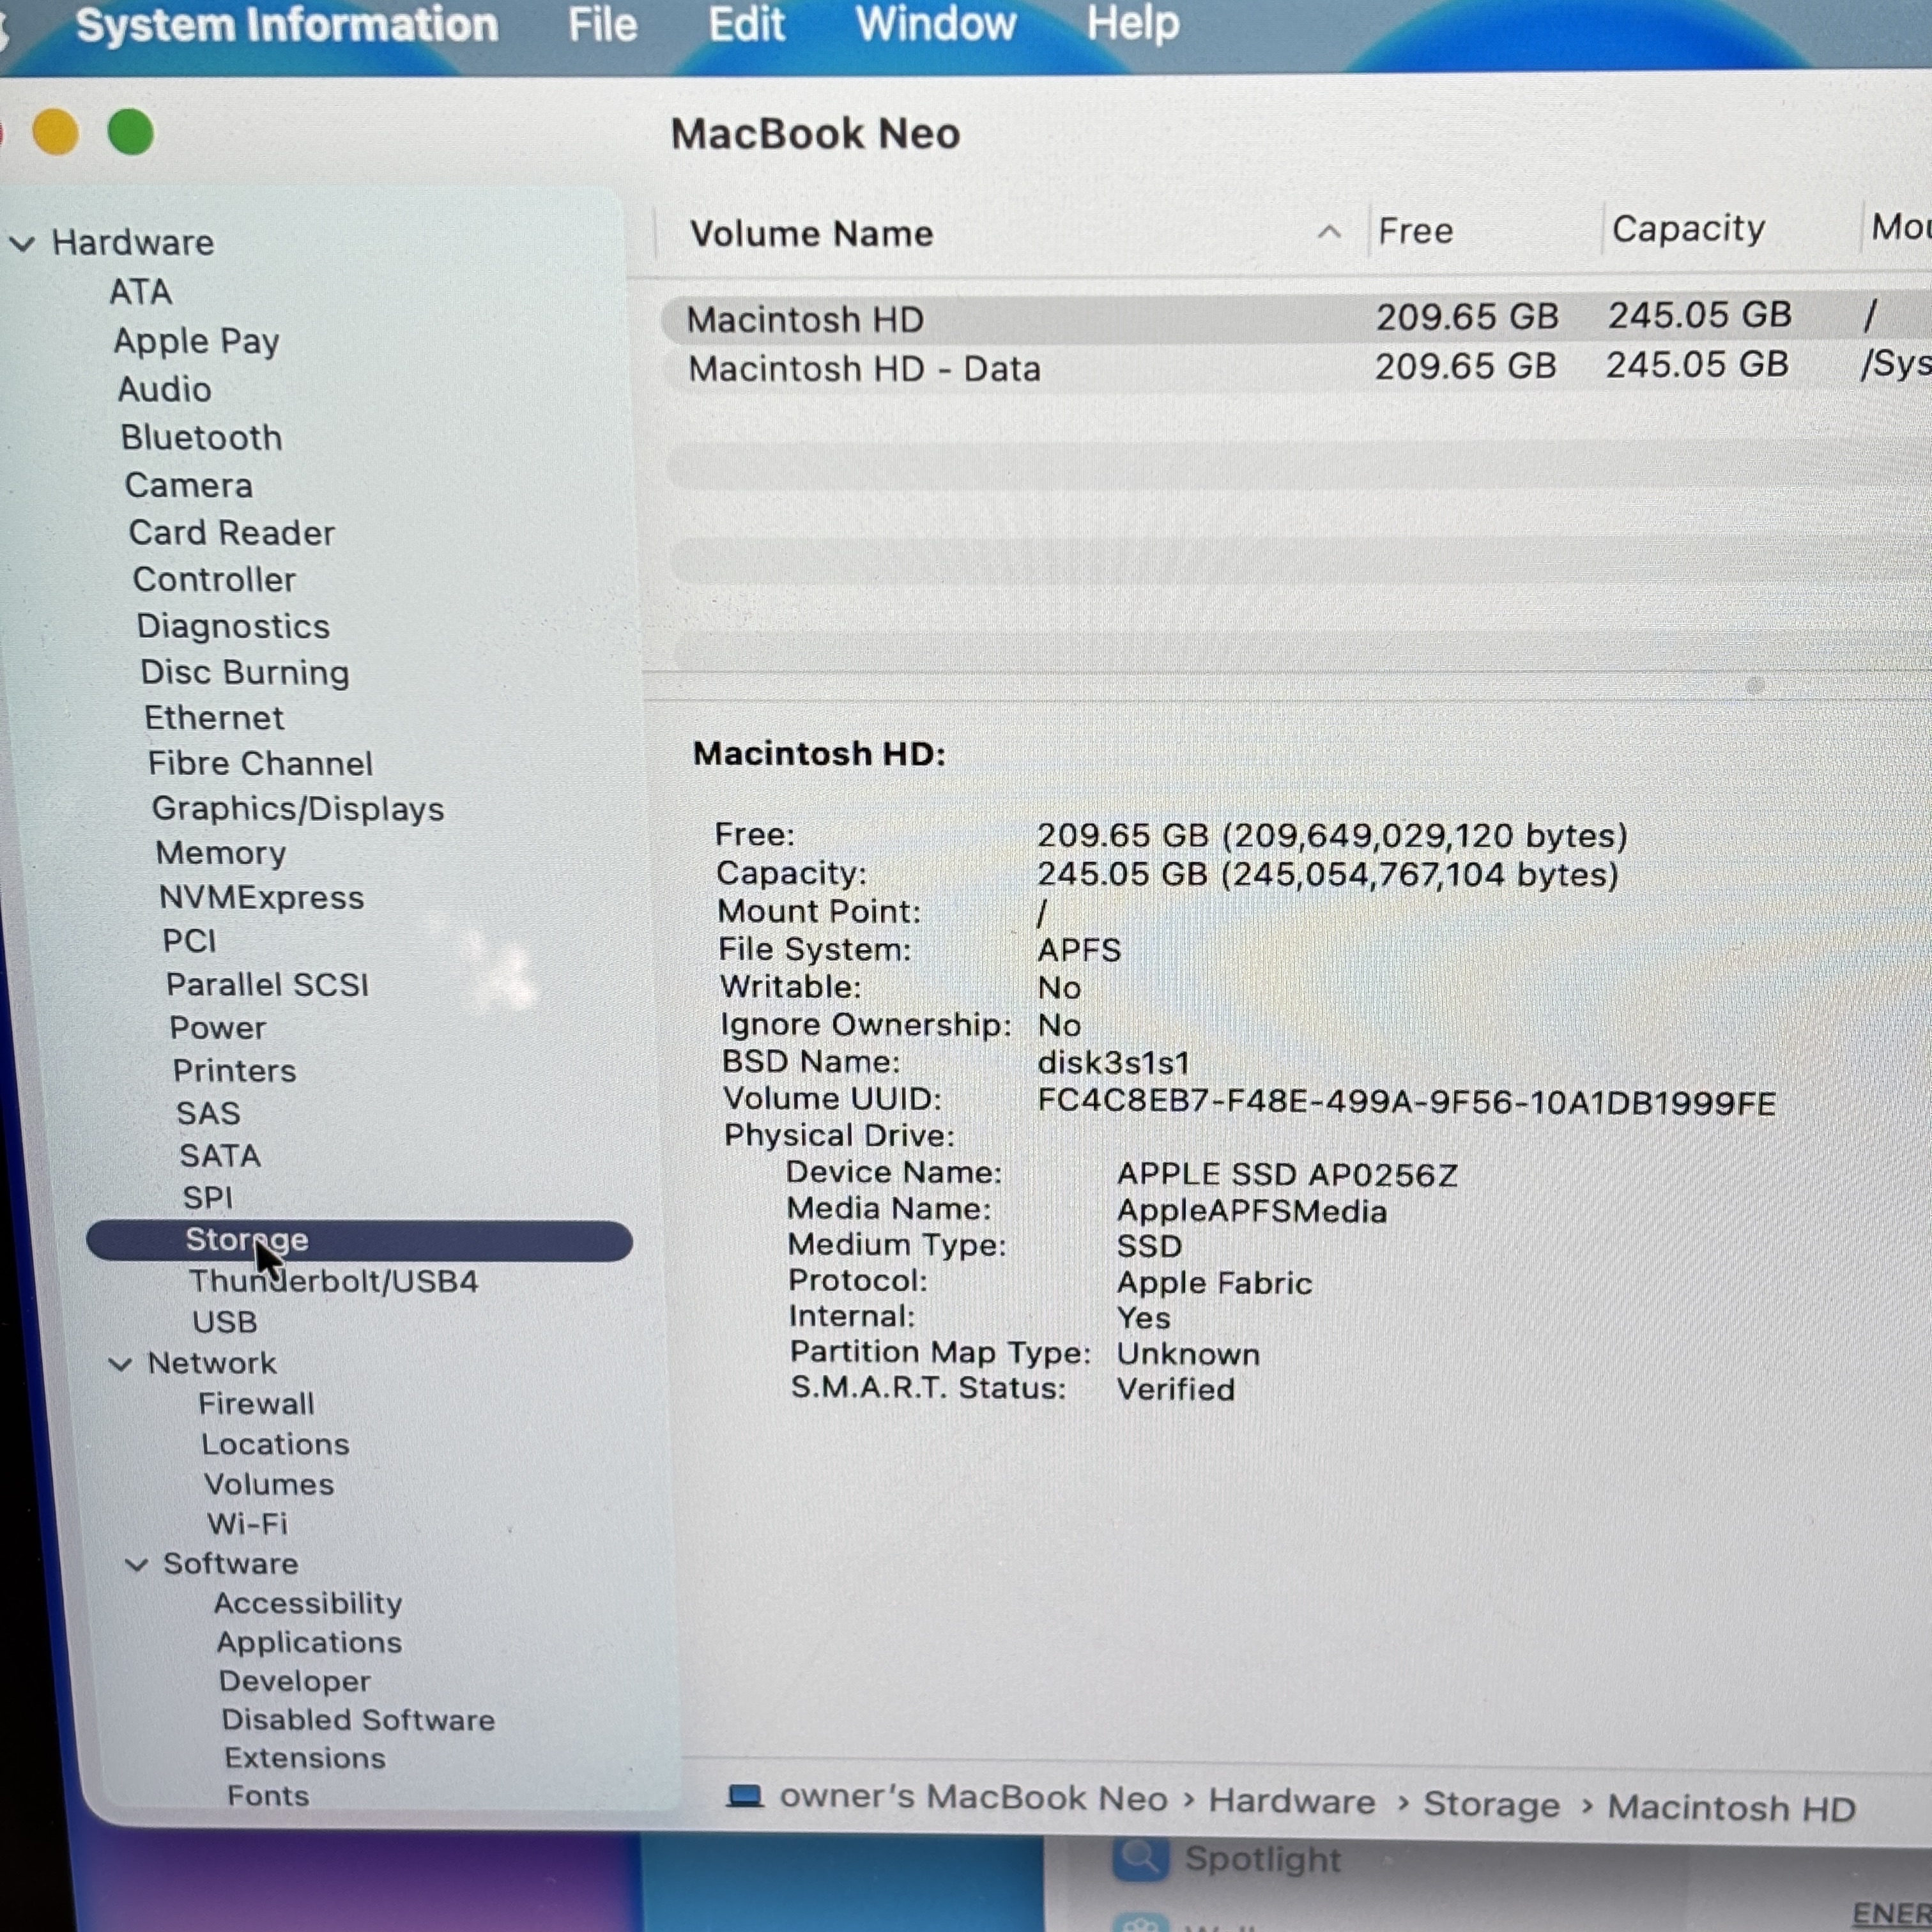This screenshot has width=1932, height=1932.
Task: Select Card Reader in the sidebar
Action: click(232, 532)
